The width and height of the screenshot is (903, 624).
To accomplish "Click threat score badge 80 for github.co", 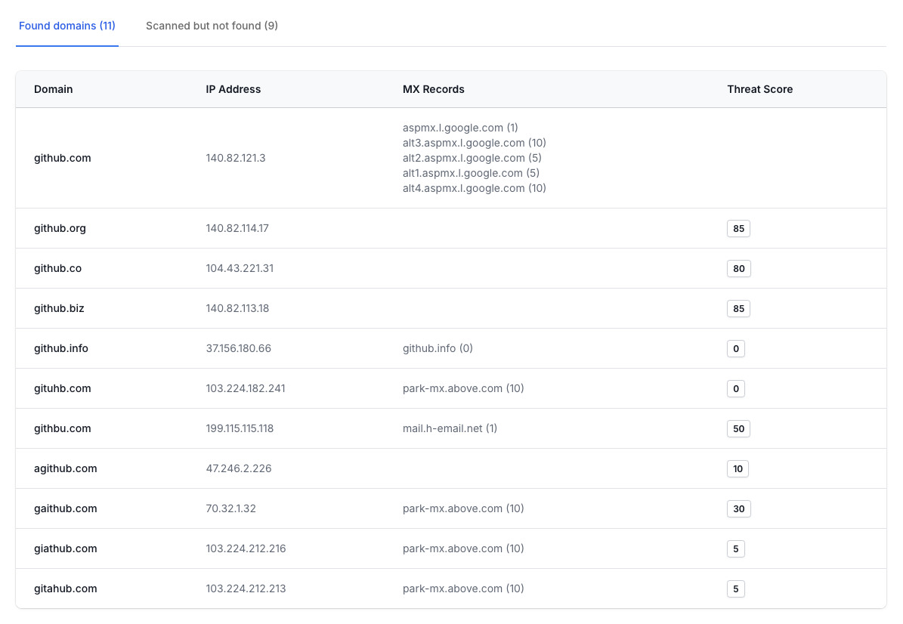I will coord(738,268).
